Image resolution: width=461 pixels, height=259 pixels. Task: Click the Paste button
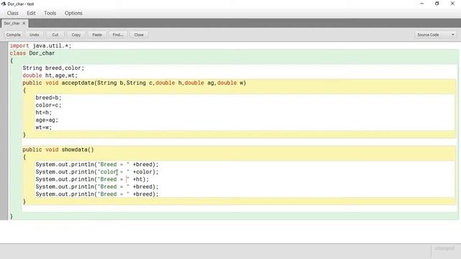pyautogui.click(x=97, y=35)
